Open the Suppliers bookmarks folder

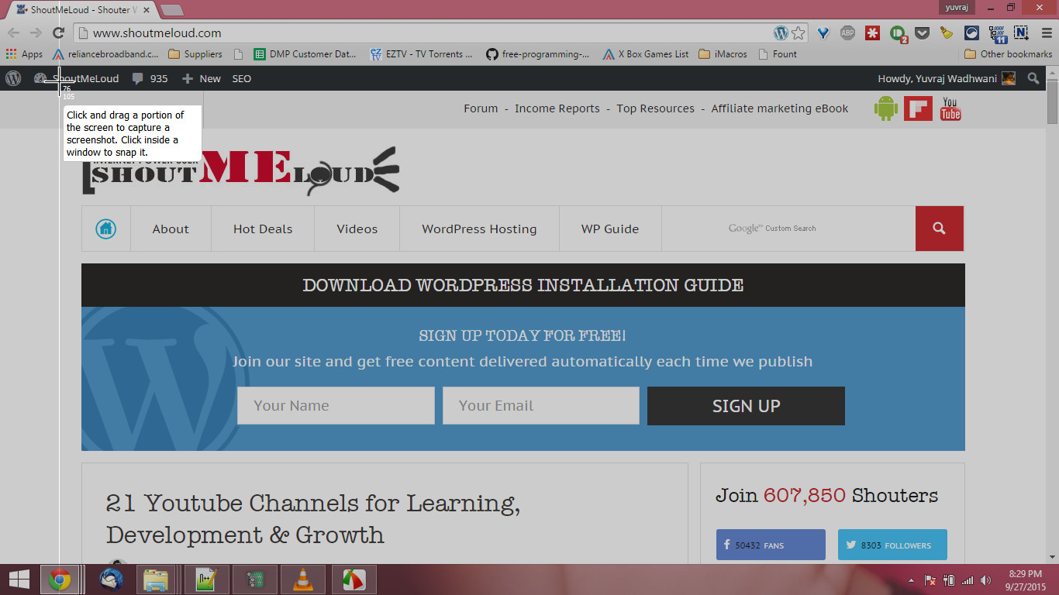pyautogui.click(x=195, y=54)
